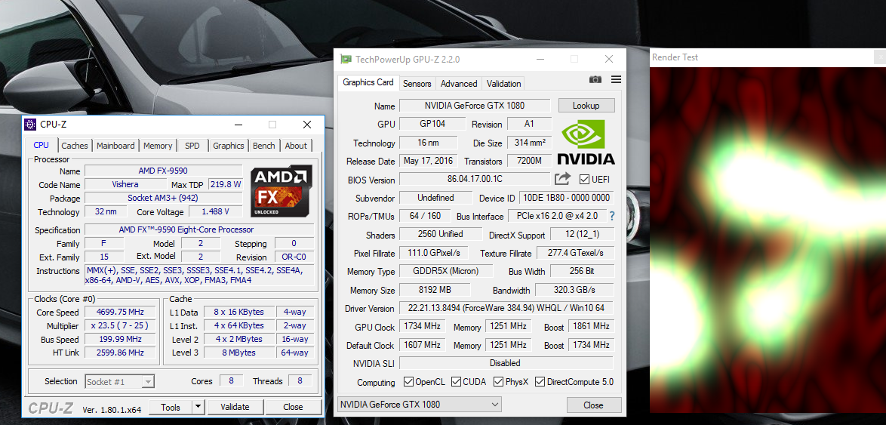This screenshot has height=425, width=886.
Task: Switch to the Caches tab in CPU-Z
Action: coord(75,146)
